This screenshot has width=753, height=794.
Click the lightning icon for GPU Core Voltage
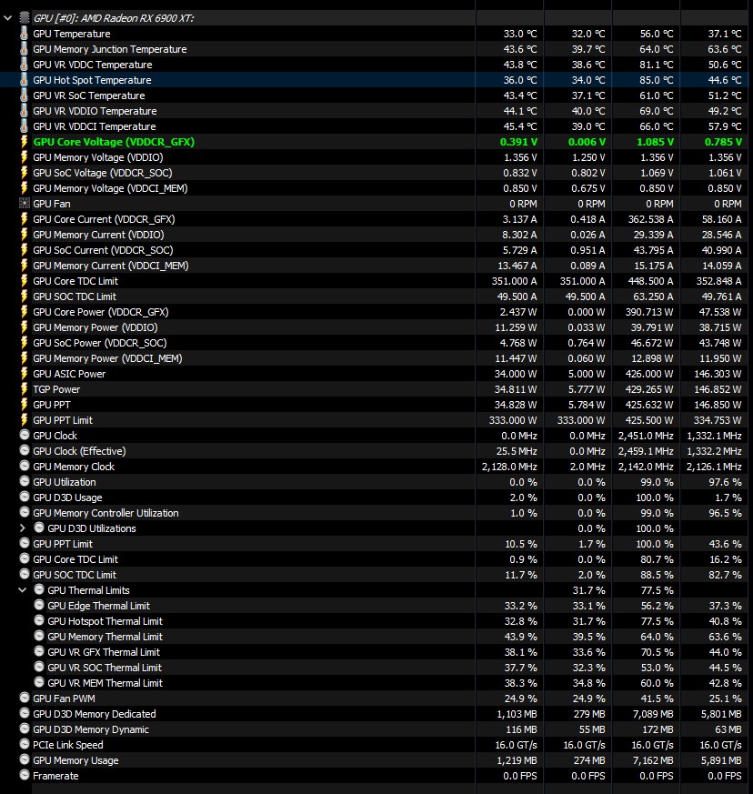coord(24,142)
